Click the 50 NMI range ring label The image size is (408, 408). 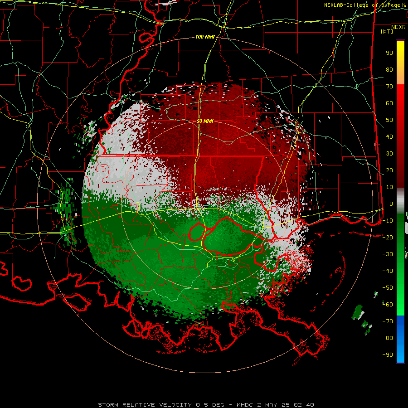coord(205,121)
